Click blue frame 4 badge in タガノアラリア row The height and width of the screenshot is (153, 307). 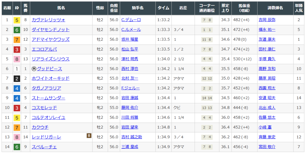click(x=17, y=88)
